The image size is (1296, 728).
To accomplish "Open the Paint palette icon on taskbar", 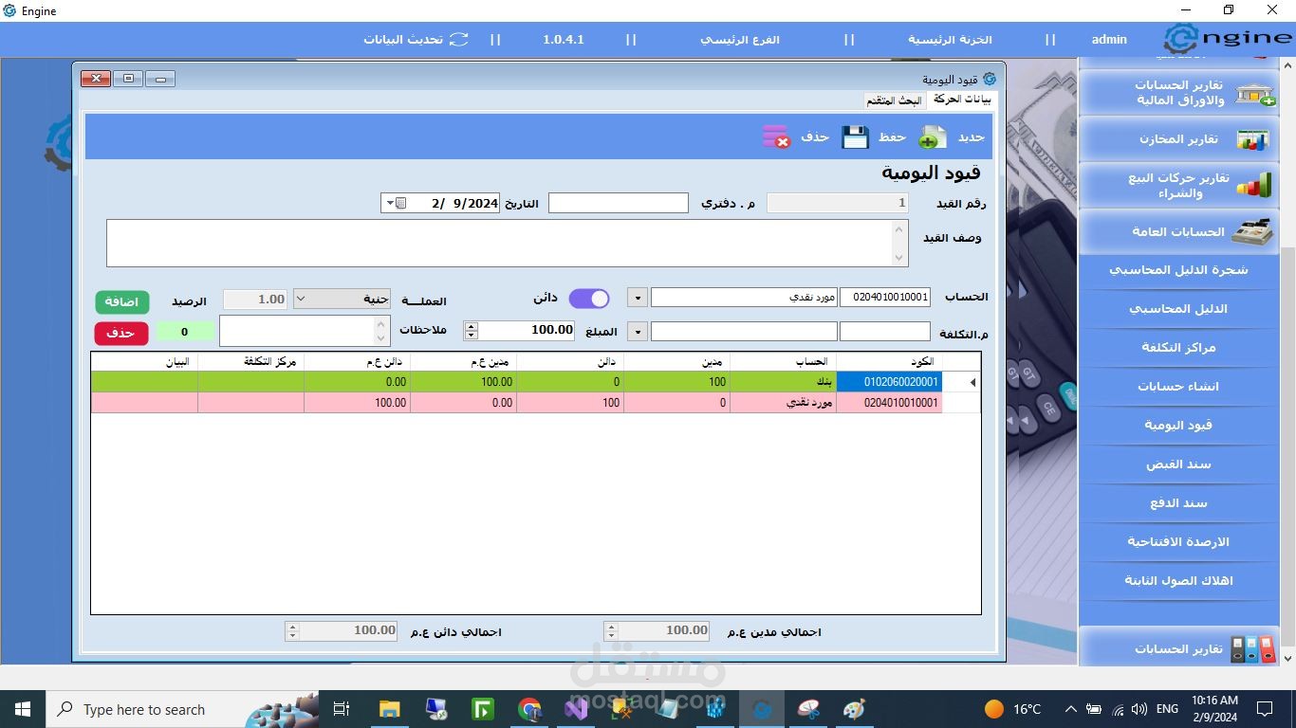I will (855, 709).
